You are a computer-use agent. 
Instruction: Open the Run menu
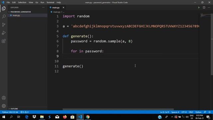click(x=42, y=2)
